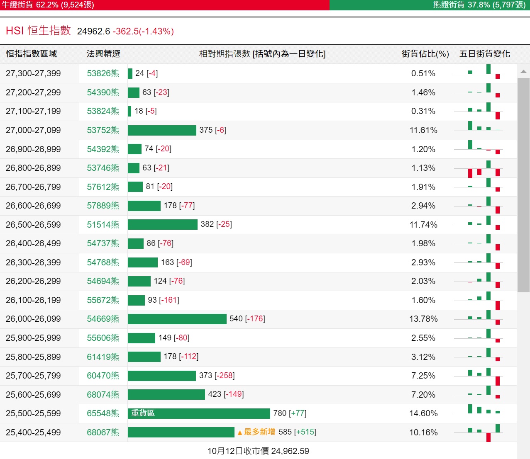Click the 0.31% share value
Image resolution: width=530 pixels, height=459 pixels.
[423, 111]
